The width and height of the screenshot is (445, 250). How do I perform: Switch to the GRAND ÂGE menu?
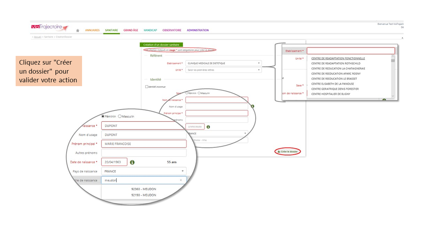[x=131, y=31]
